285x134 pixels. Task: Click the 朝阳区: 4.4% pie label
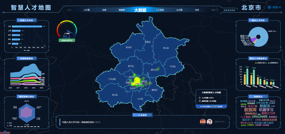pos(245,40)
